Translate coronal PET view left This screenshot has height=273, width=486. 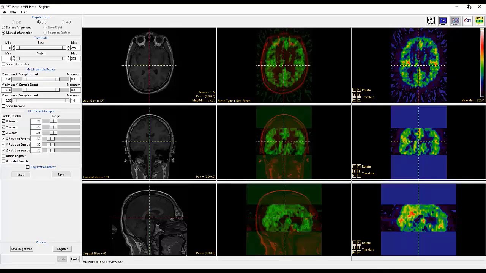354,176
